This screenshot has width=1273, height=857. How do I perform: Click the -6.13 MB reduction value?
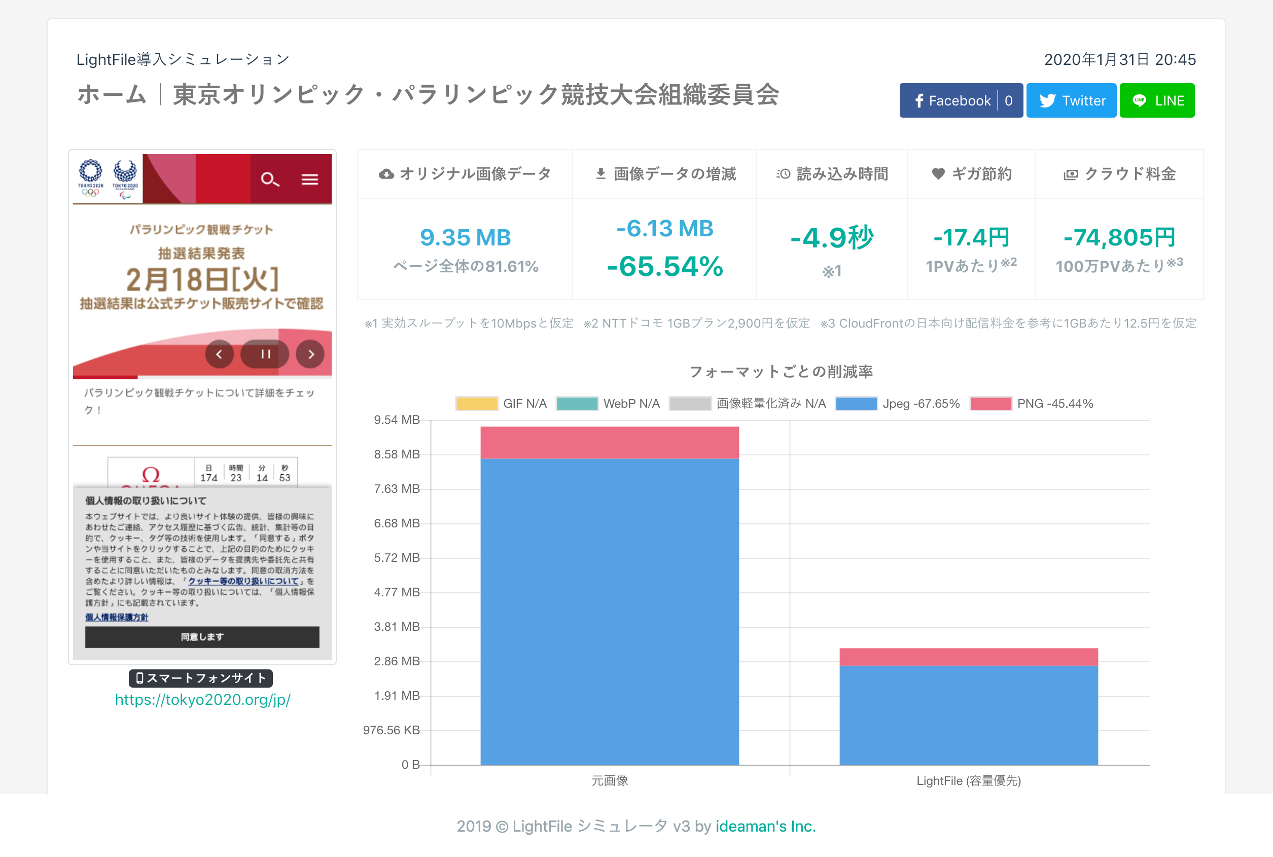pyautogui.click(x=665, y=228)
